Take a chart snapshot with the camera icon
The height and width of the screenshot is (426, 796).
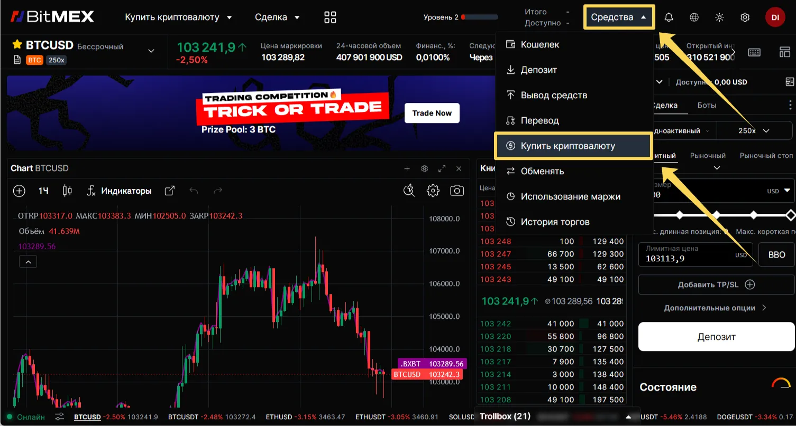pos(457,191)
